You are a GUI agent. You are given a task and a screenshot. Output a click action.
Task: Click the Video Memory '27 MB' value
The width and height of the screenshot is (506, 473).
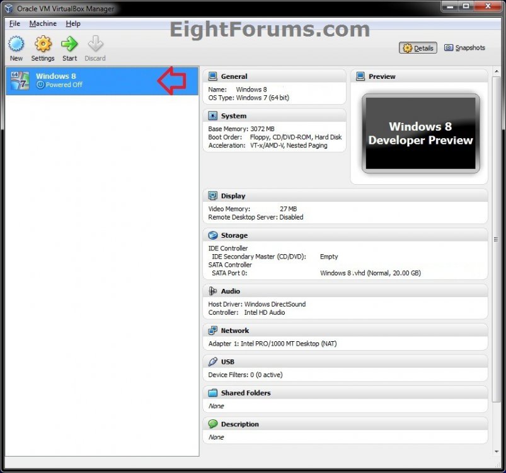point(288,209)
